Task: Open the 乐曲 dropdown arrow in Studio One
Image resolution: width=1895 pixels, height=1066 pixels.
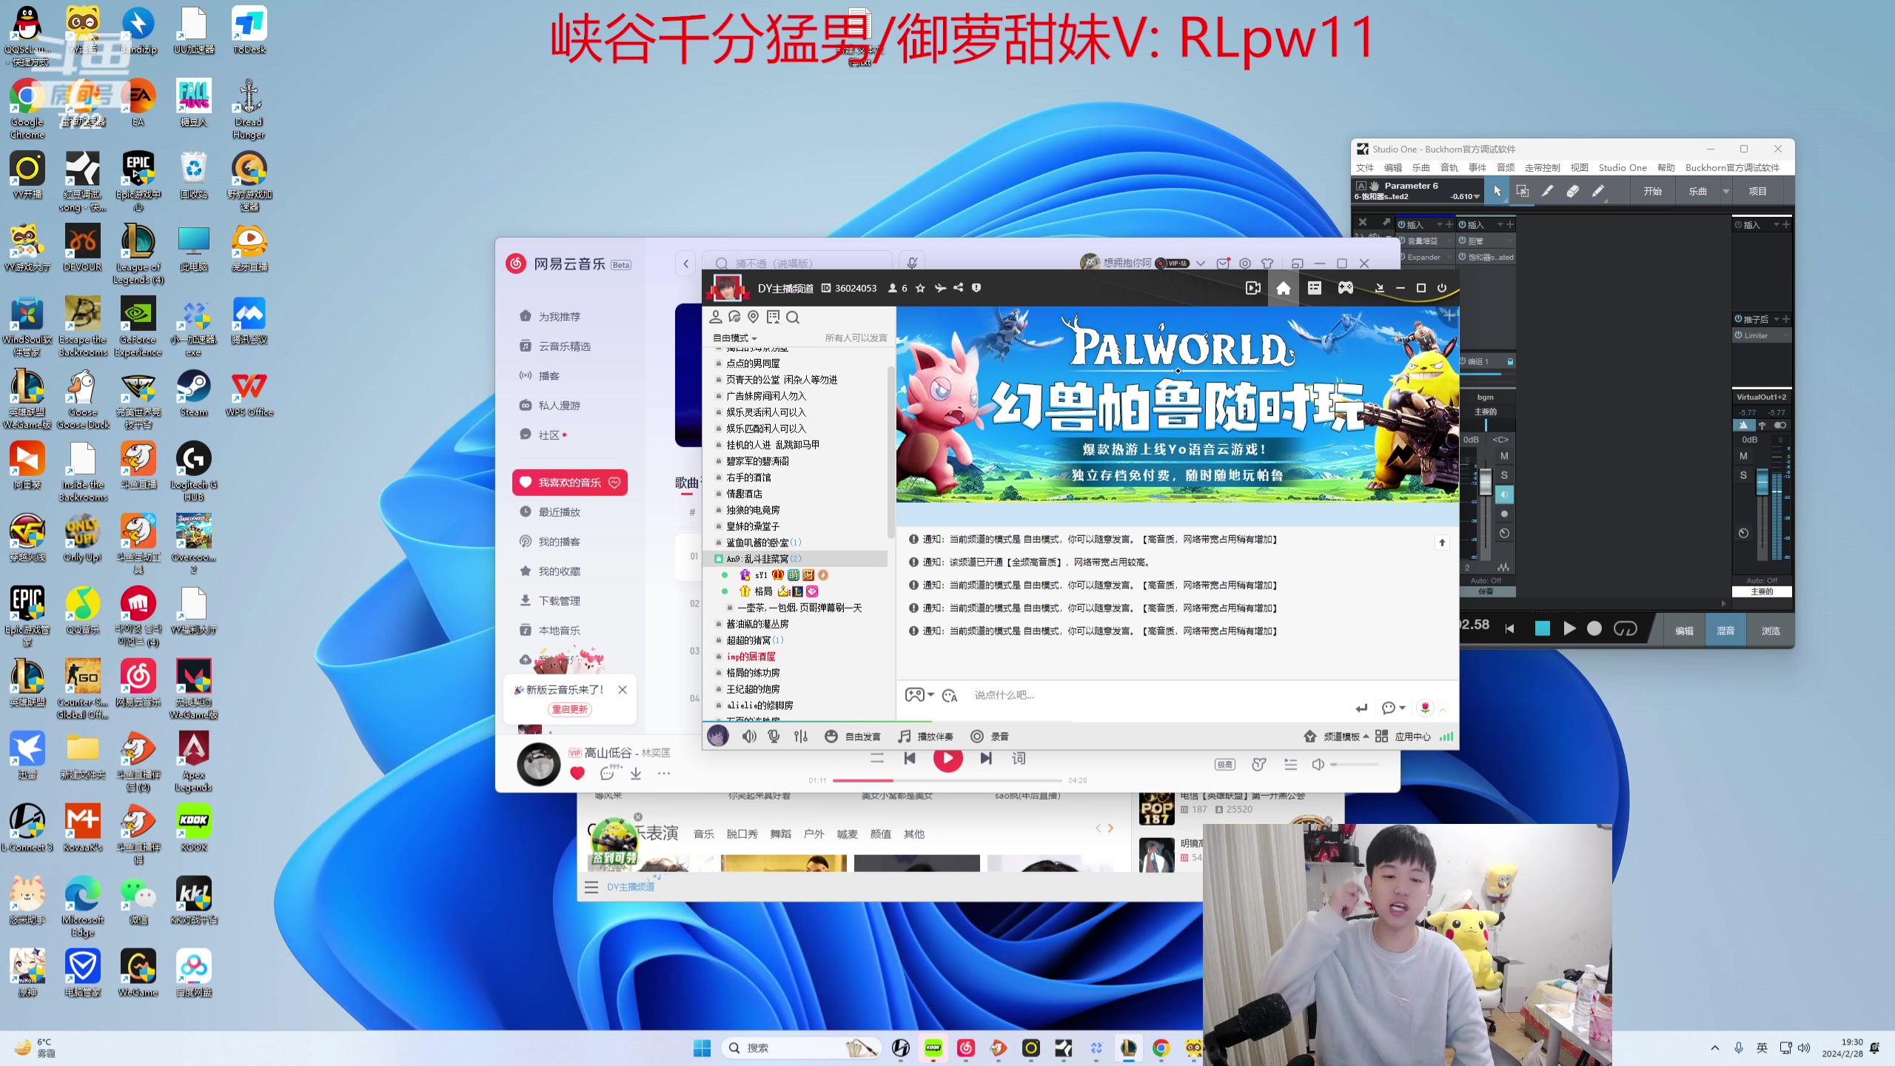Action: tap(1725, 190)
